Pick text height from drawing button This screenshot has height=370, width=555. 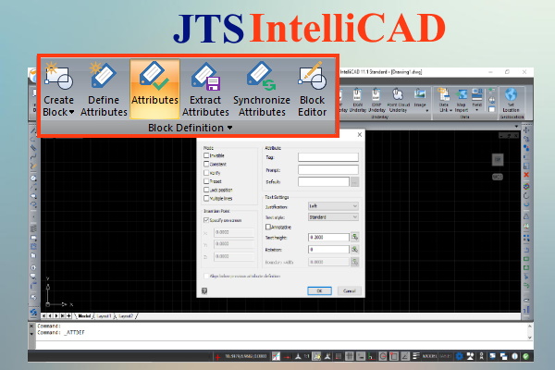(354, 237)
